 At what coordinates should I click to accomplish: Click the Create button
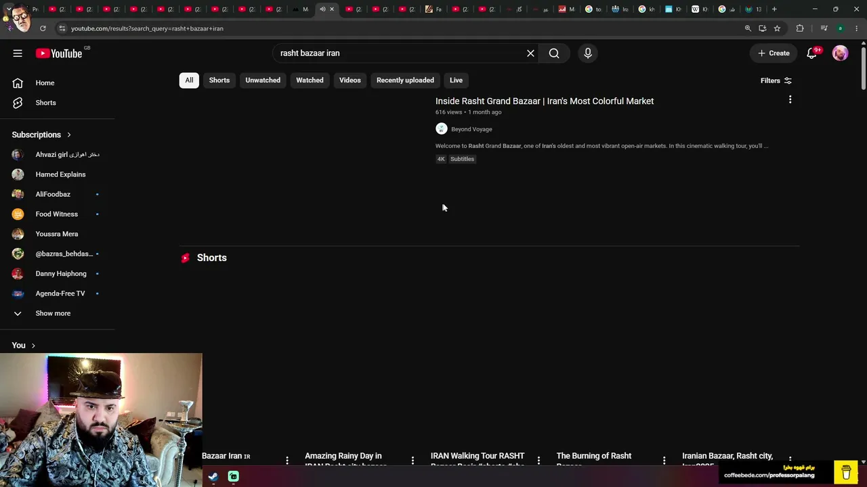click(774, 53)
